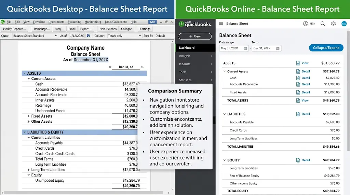
Task: Click the Ash user badge in Desktop
Action: coord(152,22)
